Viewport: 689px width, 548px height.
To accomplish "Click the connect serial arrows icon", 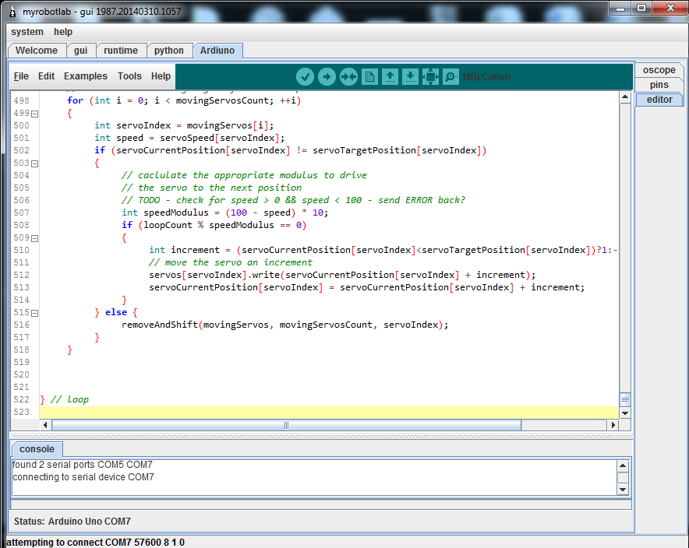I will pyautogui.click(x=348, y=76).
